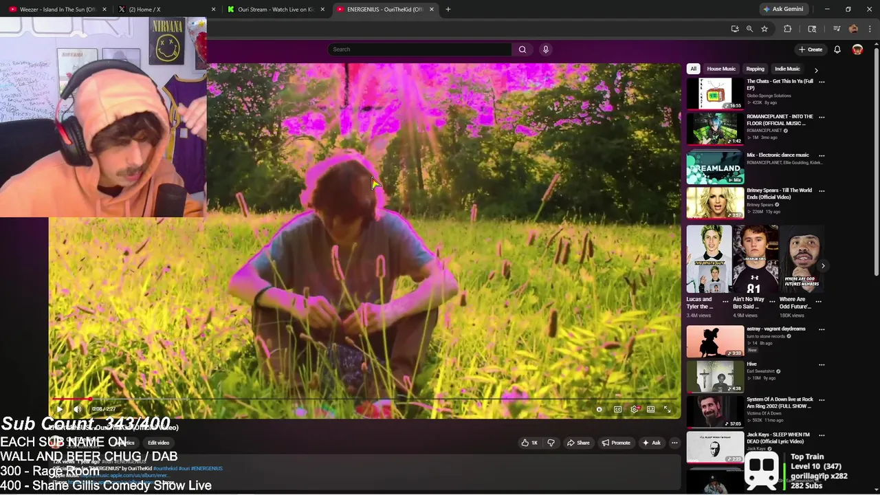Screen dimensions: 880x495
Task: Open the zoom magnifier in address bar
Action: click(749, 29)
